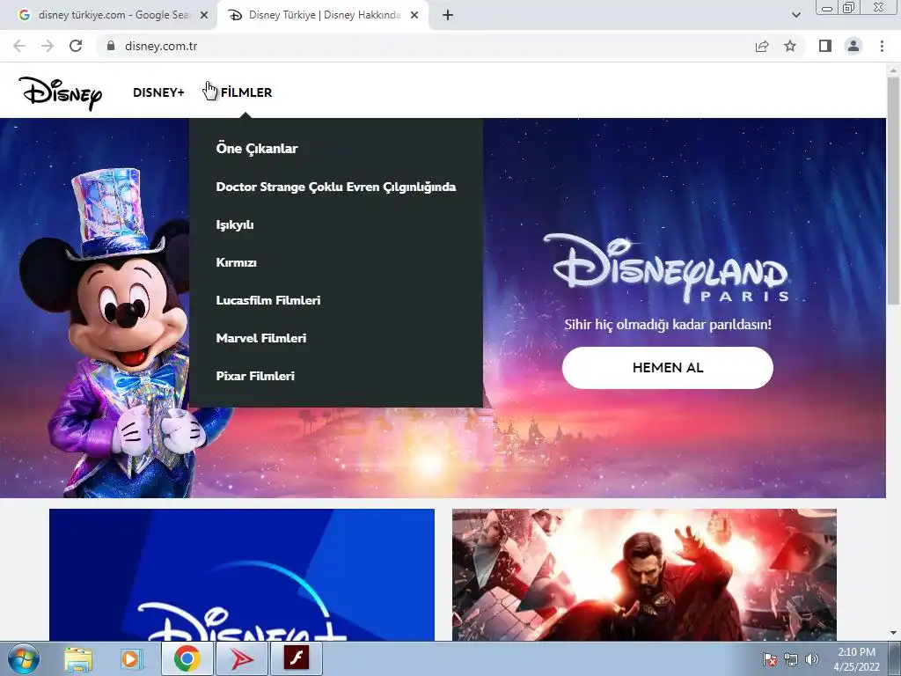
Task: Open the red arrow app on taskbar
Action: [241, 658]
